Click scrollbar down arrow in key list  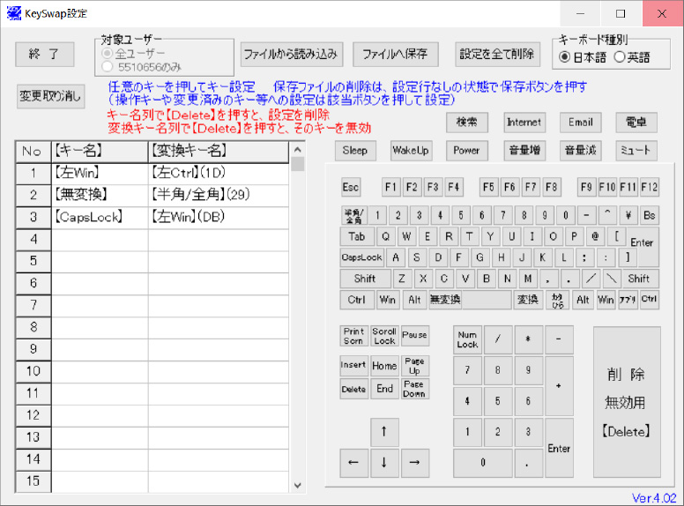297,485
